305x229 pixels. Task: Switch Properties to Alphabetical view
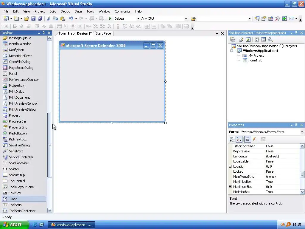(239, 139)
